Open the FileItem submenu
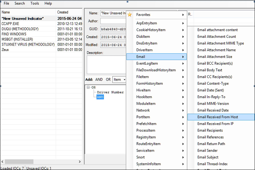 pos(156,77)
